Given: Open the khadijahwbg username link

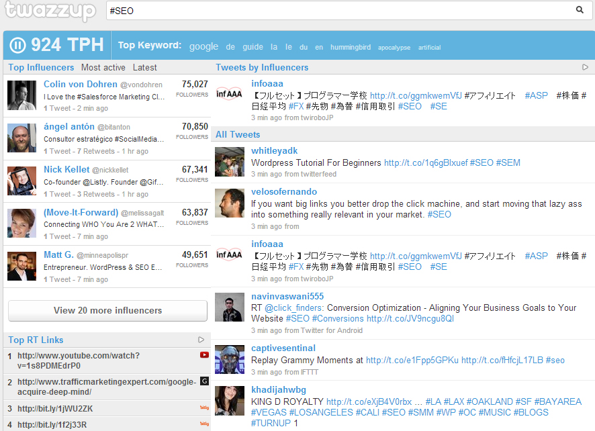Looking at the screenshot, I should pos(279,389).
